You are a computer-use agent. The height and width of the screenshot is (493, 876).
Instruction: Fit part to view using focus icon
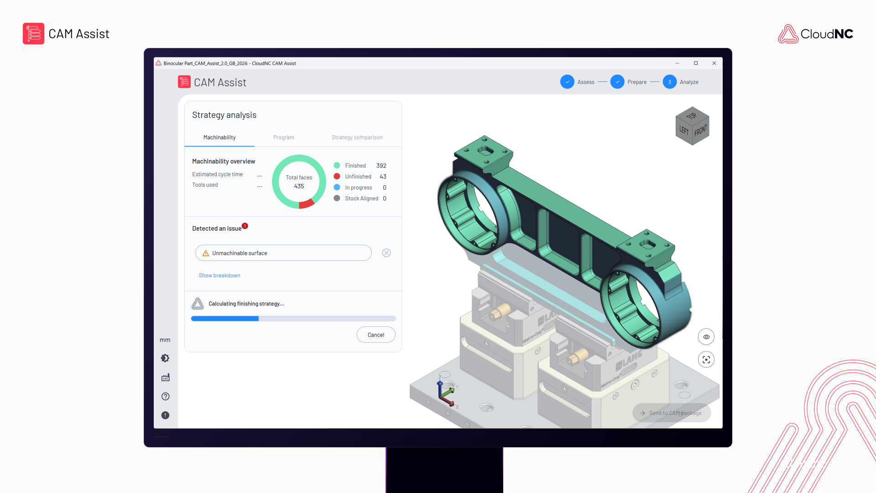(x=706, y=359)
